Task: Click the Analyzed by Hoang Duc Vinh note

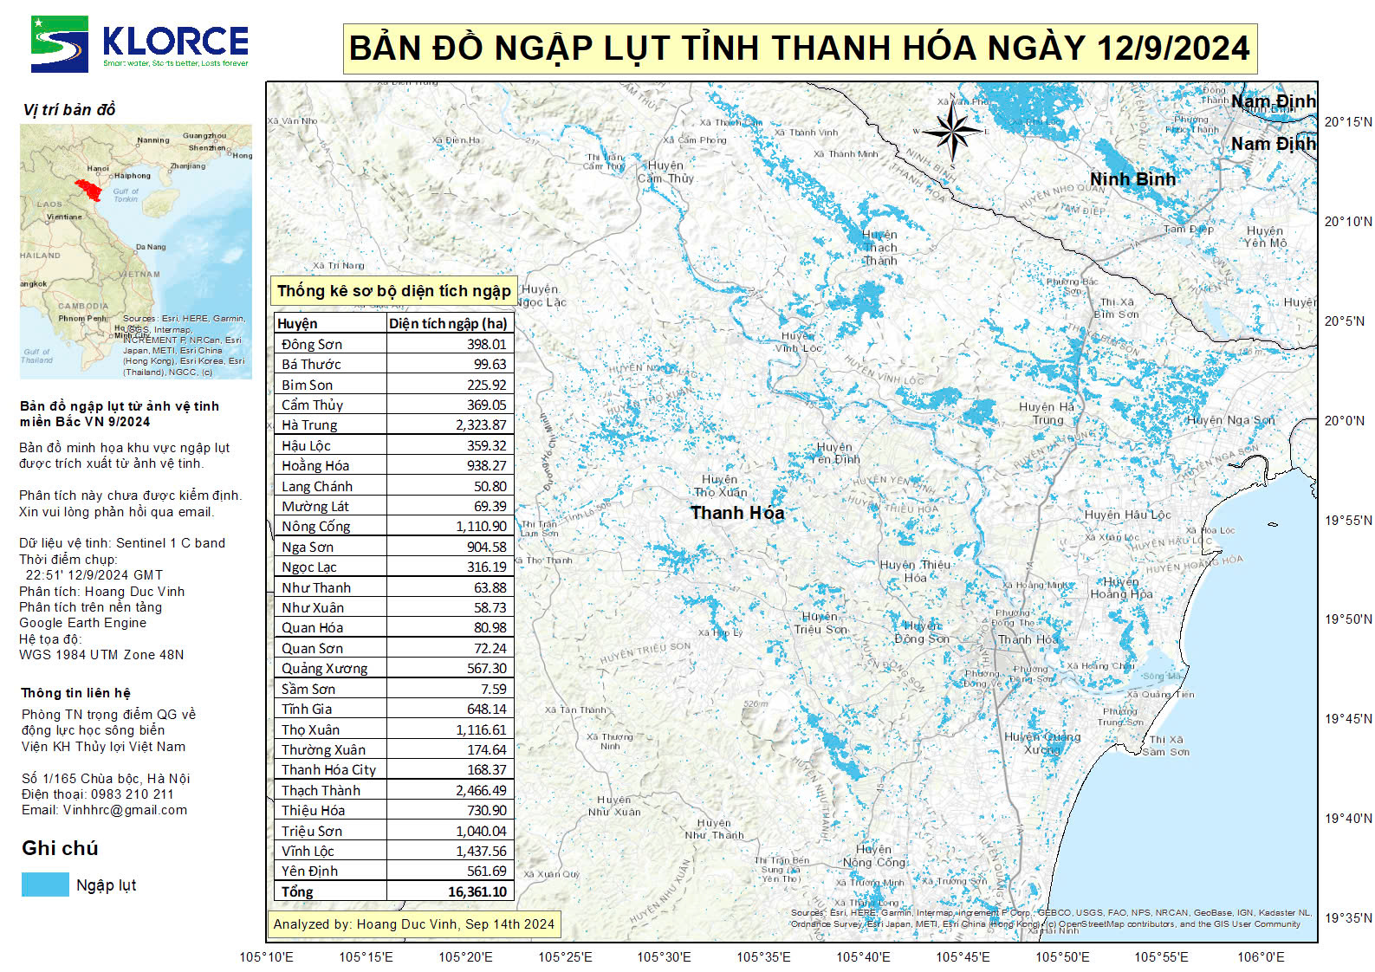Action: [413, 924]
